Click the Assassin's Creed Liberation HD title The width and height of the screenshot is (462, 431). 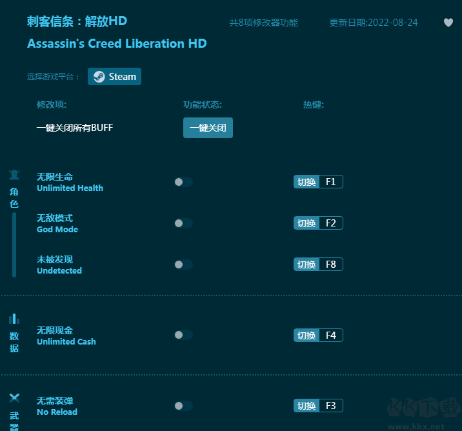(117, 44)
